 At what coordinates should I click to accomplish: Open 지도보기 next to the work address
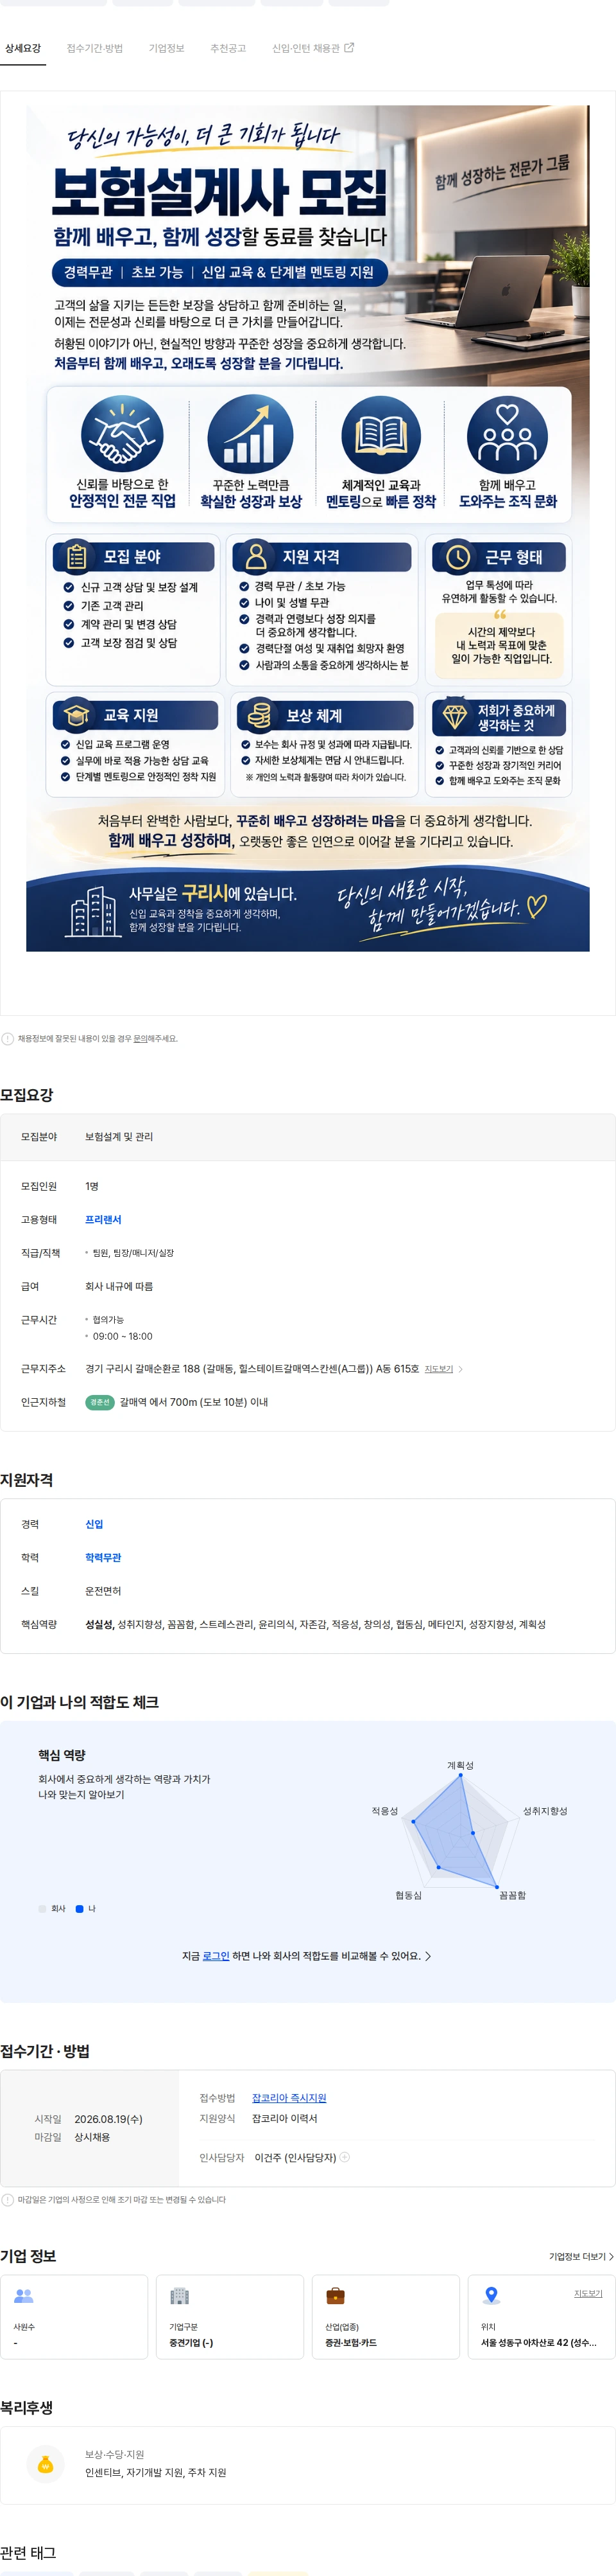pyautogui.click(x=438, y=1369)
